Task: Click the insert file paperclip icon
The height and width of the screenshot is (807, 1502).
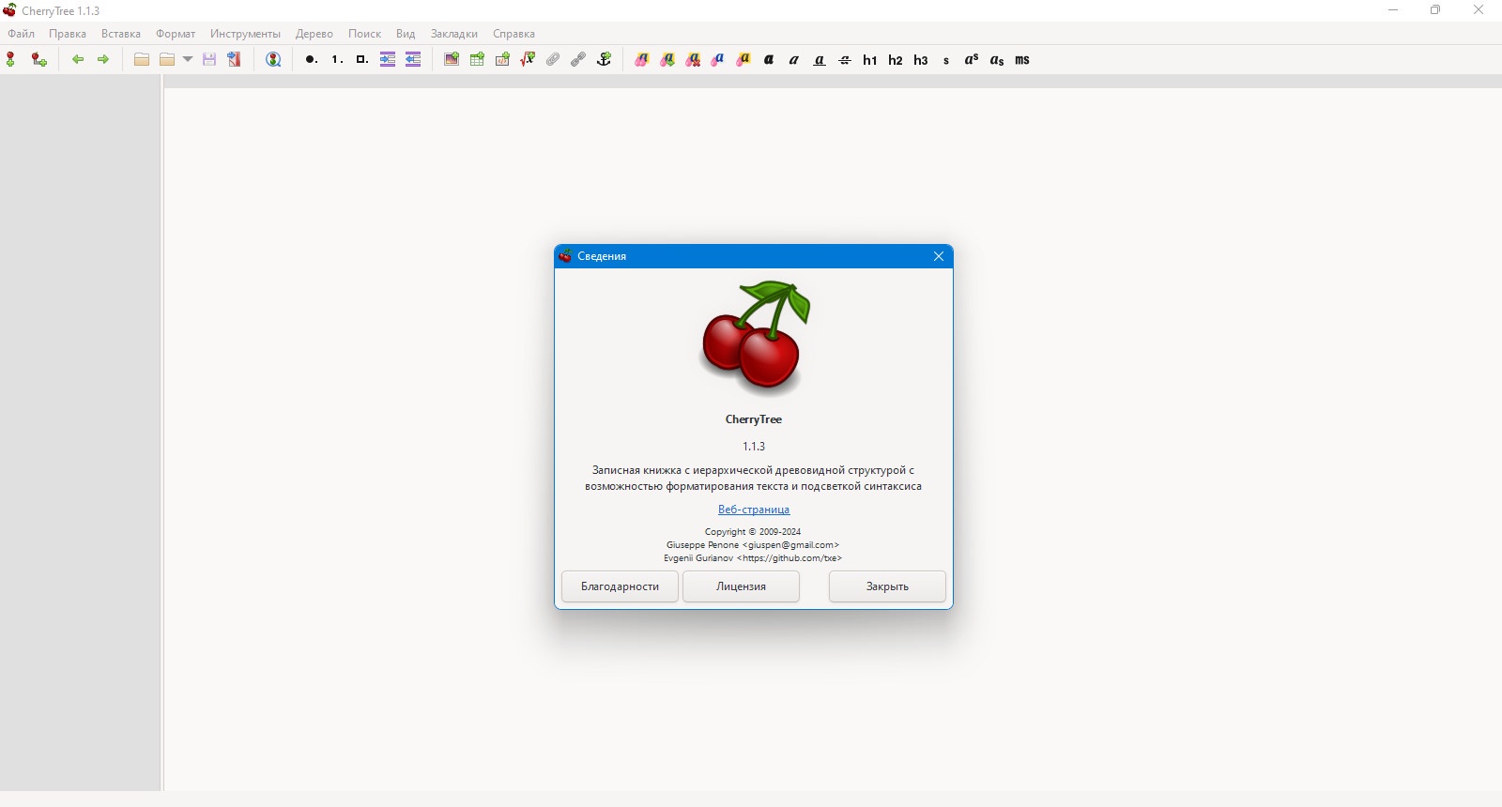Action: coord(553,59)
